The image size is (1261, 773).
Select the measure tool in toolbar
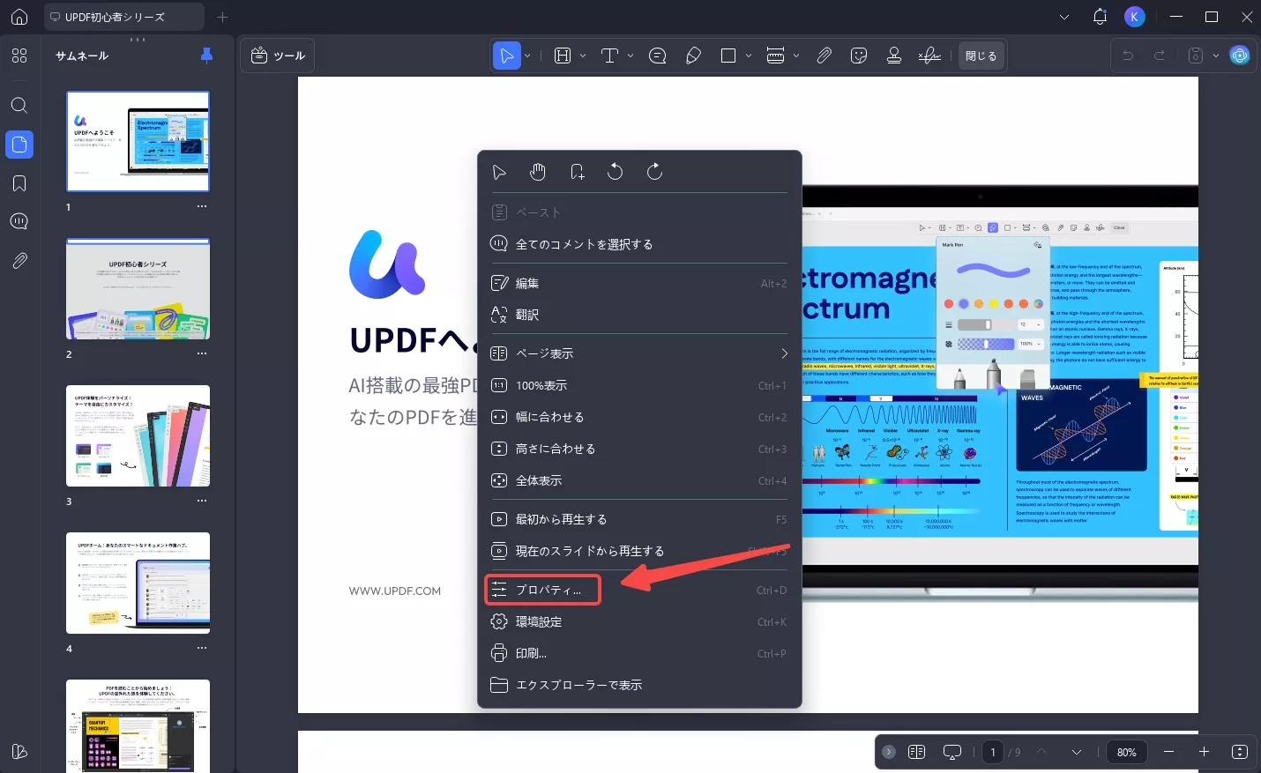[x=776, y=56]
